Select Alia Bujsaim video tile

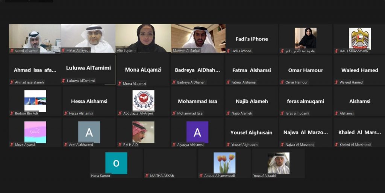pyautogui.click(x=143, y=38)
